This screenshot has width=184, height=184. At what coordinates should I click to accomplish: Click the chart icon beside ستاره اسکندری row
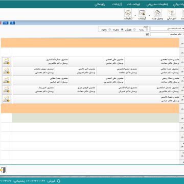7,61
